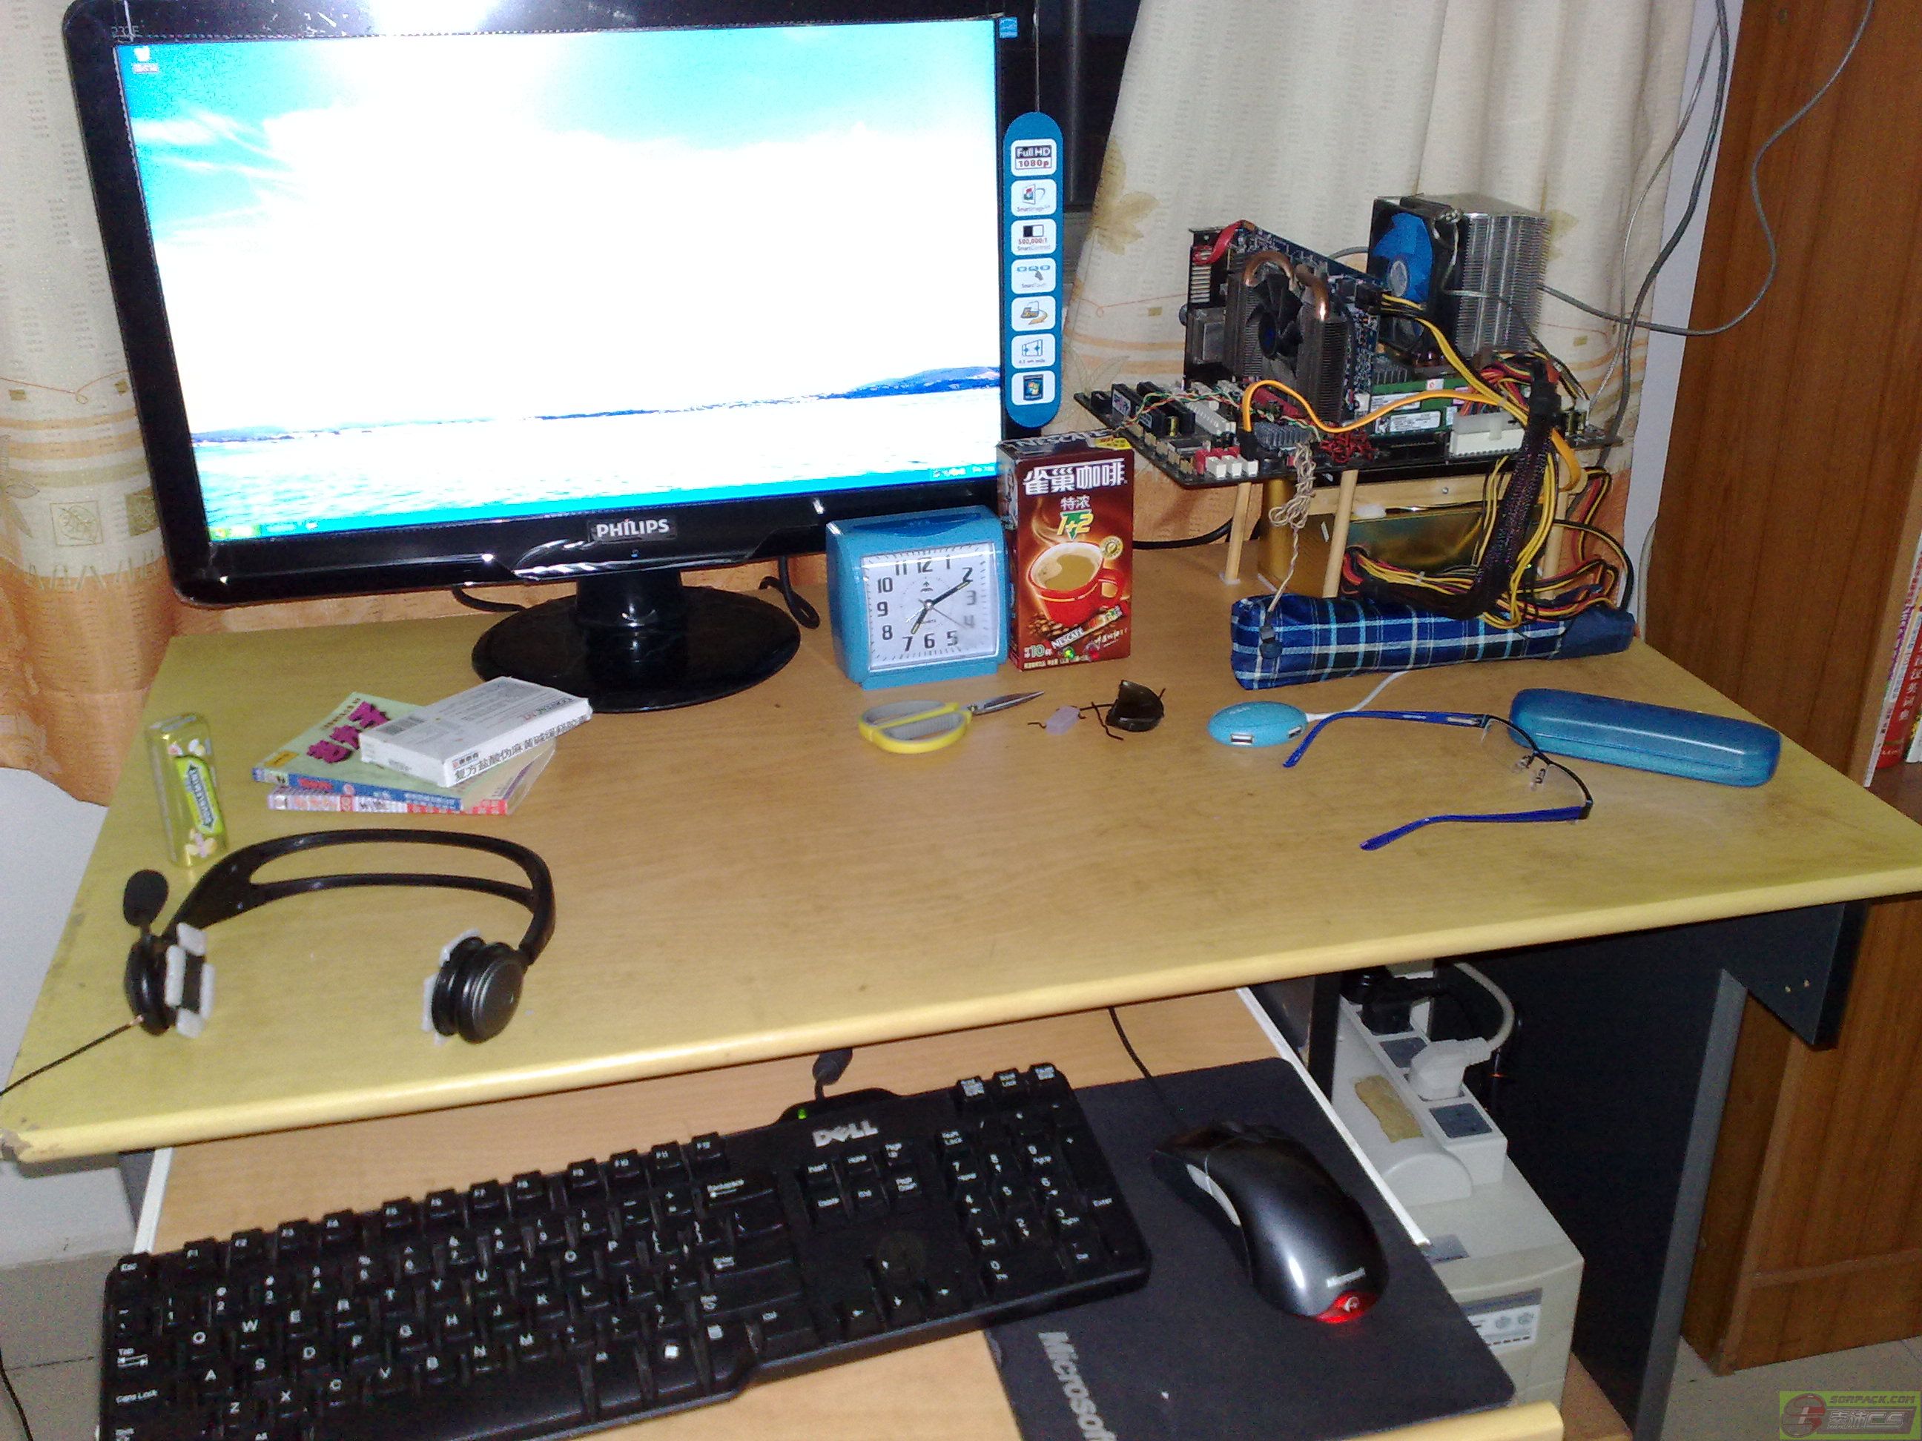Click the Full HD 1080p sticker icon
Screen dimensions: 1922x1441
pyautogui.click(x=1033, y=158)
